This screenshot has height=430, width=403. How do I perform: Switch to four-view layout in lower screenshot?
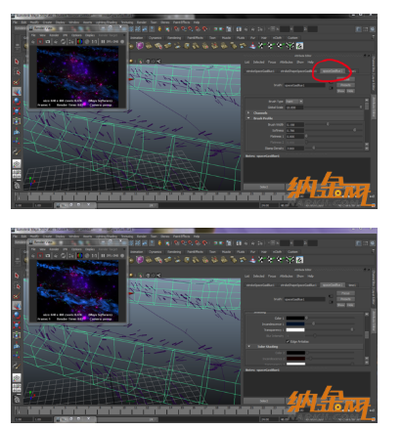click(17, 388)
